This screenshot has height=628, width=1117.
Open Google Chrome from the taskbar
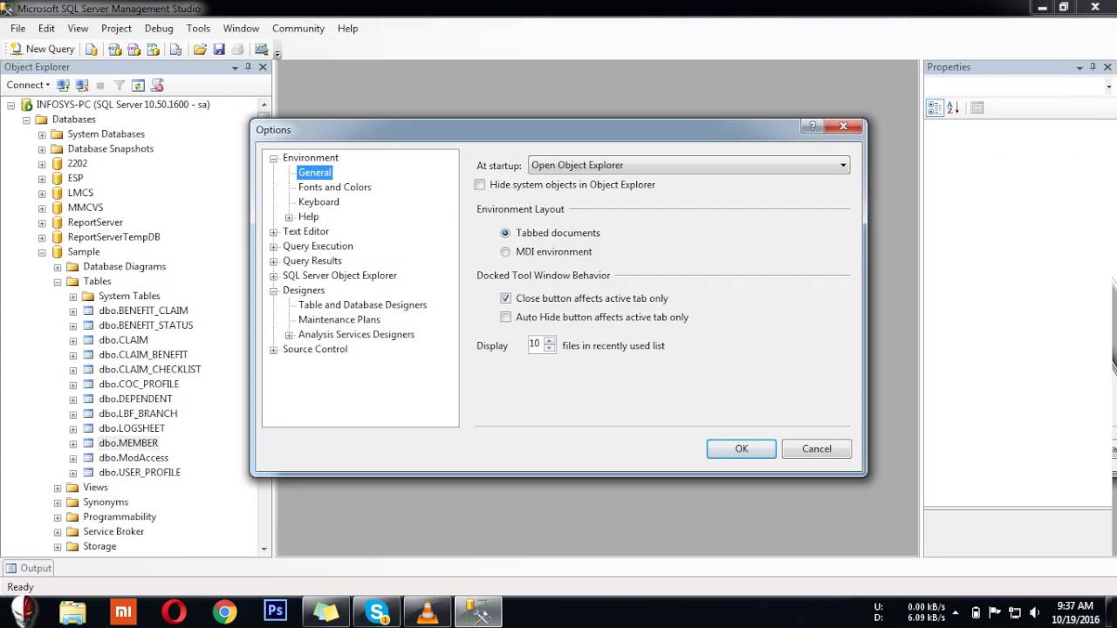[224, 612]
